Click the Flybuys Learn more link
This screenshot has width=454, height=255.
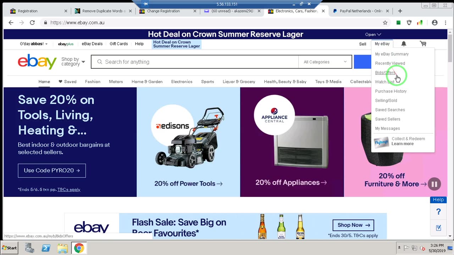click(x=403, y=144)
